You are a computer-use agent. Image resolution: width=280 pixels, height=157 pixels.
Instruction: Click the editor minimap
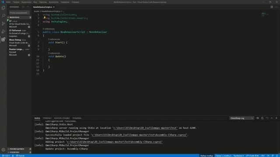[265, 14]
